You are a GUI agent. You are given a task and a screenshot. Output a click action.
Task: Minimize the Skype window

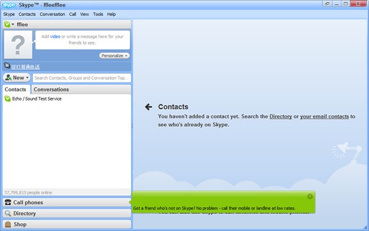(x=337, y=4)
